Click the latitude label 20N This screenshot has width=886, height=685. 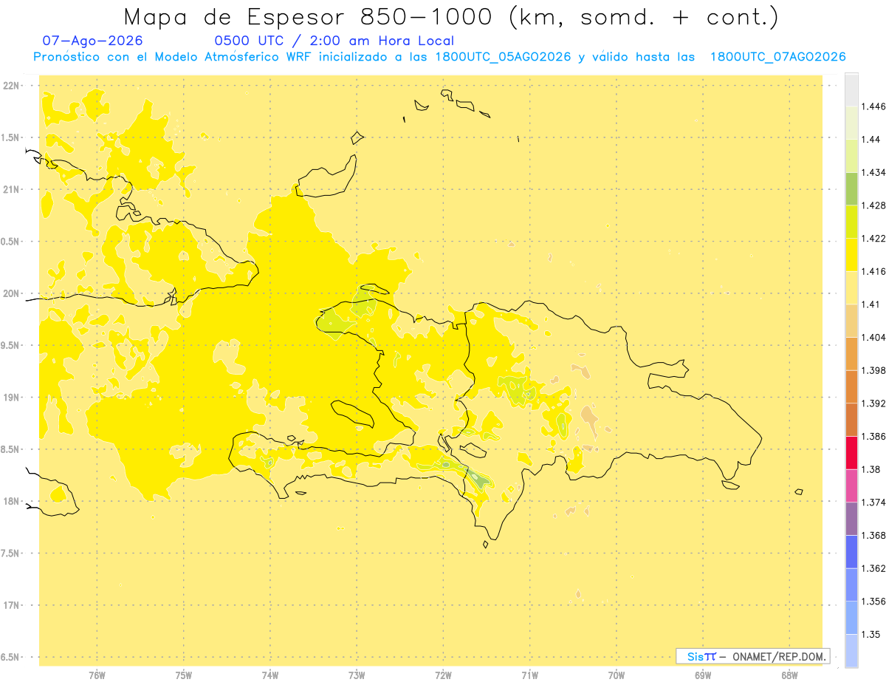(x=12, y=293)
